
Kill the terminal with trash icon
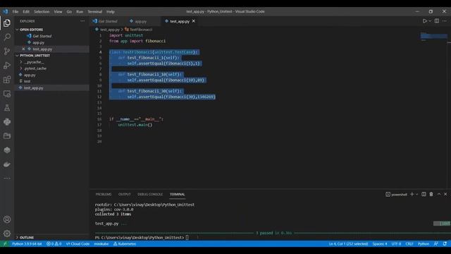pos(431,194)
